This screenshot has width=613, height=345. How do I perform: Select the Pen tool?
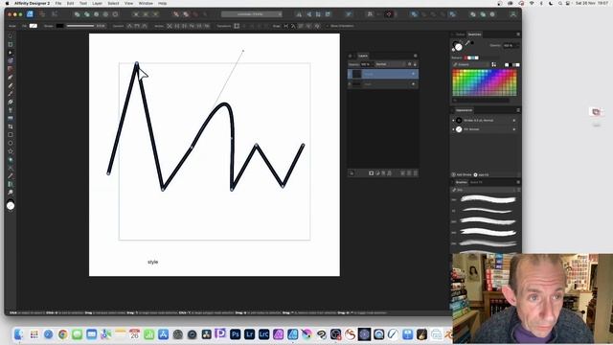click(11, 77)
